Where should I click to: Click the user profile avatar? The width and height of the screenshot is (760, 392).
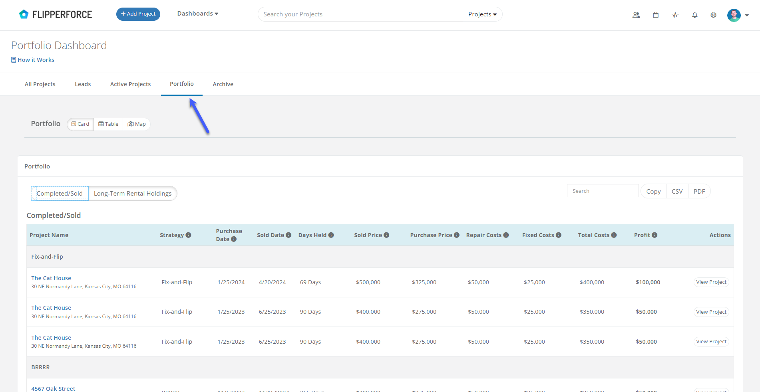tap(734, 15)
